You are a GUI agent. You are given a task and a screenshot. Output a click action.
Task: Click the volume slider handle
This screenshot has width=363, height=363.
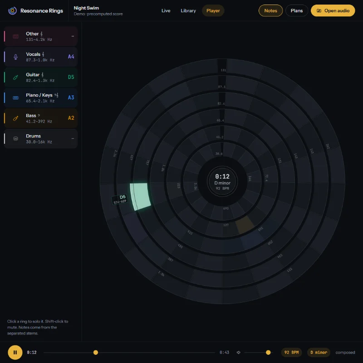point(268,353)
